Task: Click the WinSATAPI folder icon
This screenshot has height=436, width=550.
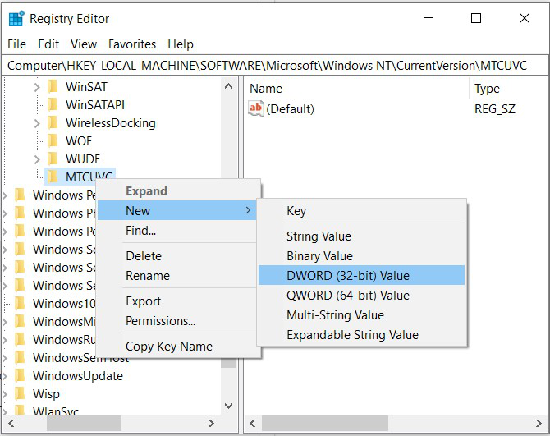Action: pos(53,104)
